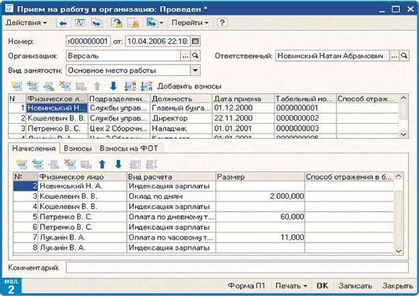Click Оклад по дням accrual cell
Image resolution: width=419 pixels, height=296 pixels.
pyautogui.click(x=171, y=196)
